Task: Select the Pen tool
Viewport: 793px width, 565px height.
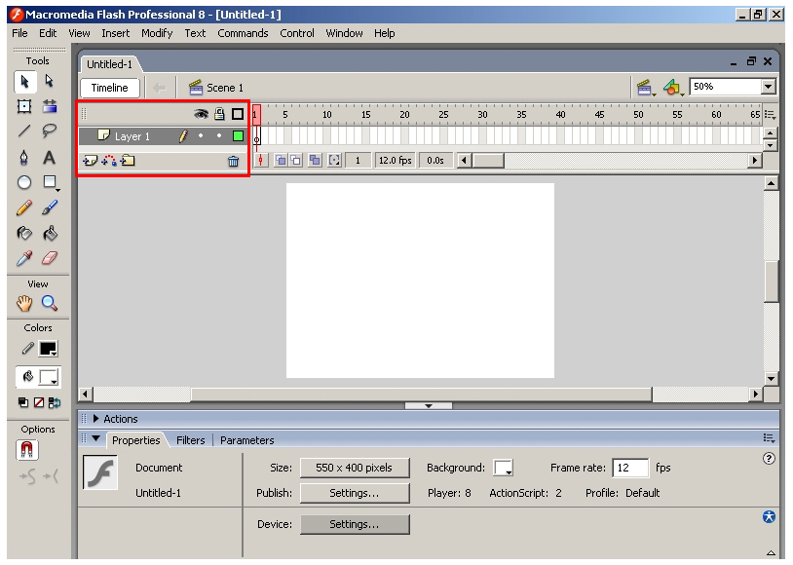Action: tap(24, 157)
